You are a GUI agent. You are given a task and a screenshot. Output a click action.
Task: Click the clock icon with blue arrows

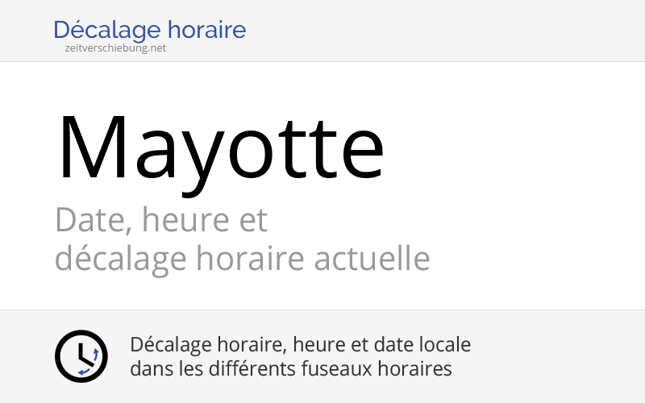(x=81, y=356)
